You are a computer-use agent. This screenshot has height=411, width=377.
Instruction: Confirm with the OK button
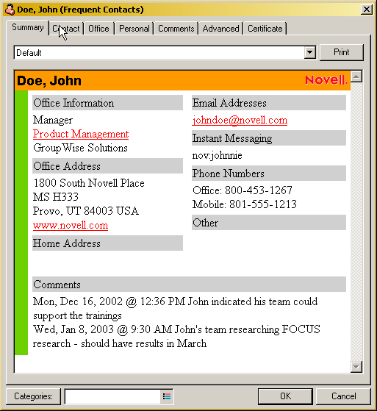pyautogui.click(x=285, y=396)
